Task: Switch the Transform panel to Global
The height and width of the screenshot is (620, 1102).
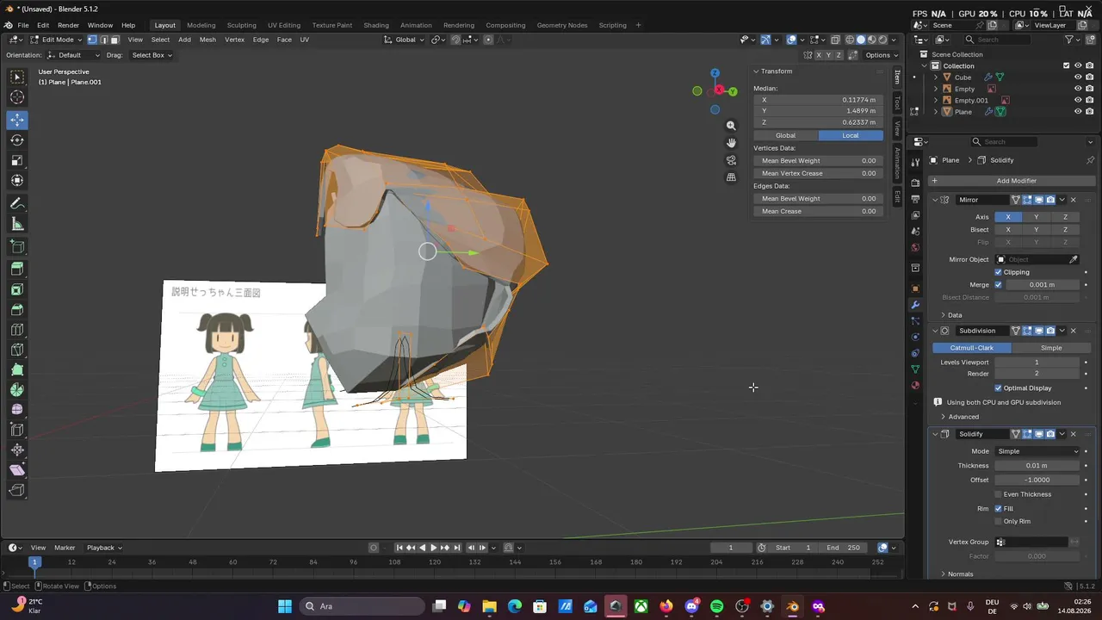Action: point(786,135)
